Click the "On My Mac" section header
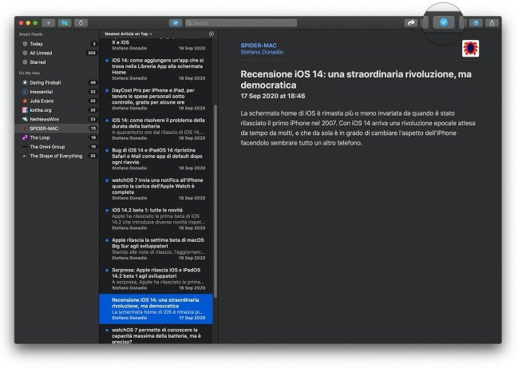The height and width of the screenshot is (368, 518). pos(30,73)
